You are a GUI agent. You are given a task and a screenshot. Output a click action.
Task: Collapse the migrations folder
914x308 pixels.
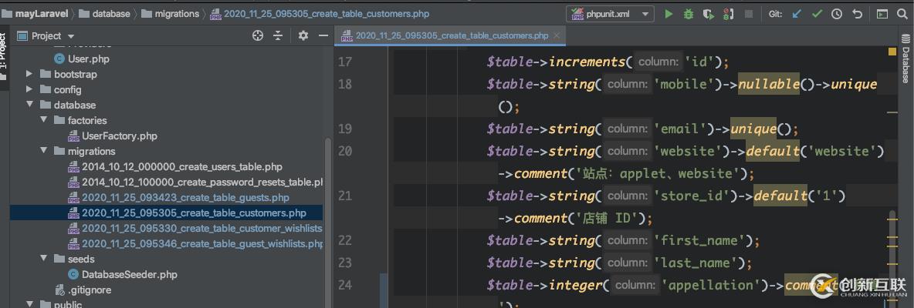pos(43,151)
